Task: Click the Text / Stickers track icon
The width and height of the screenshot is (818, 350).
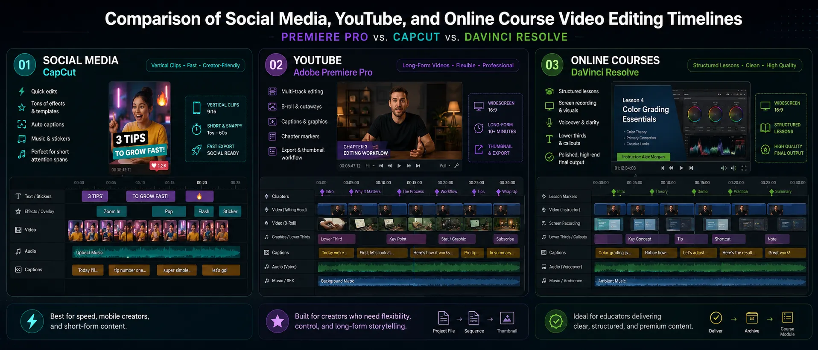Action: [x=18, y=197]
